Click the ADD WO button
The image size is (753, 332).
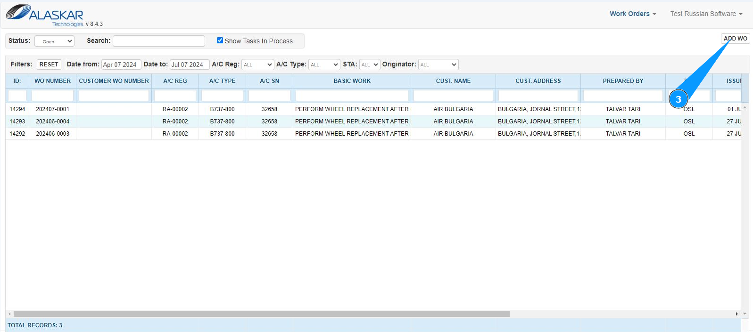pos(736,39)
